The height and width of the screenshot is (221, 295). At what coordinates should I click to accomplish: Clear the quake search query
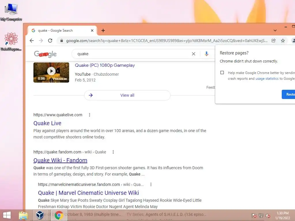[193, 54]
